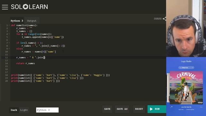
Task: Switch to the Python 3 code tab
Action: (x=17, y=21)
